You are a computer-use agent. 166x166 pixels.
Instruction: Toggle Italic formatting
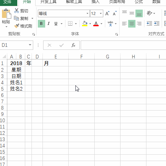[48, 24]
